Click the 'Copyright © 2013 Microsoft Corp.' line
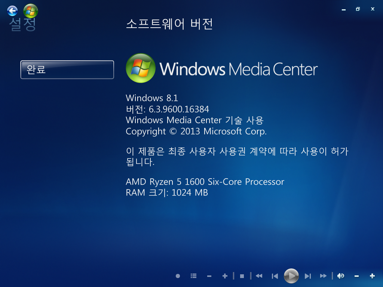 [x=196, y=132]
